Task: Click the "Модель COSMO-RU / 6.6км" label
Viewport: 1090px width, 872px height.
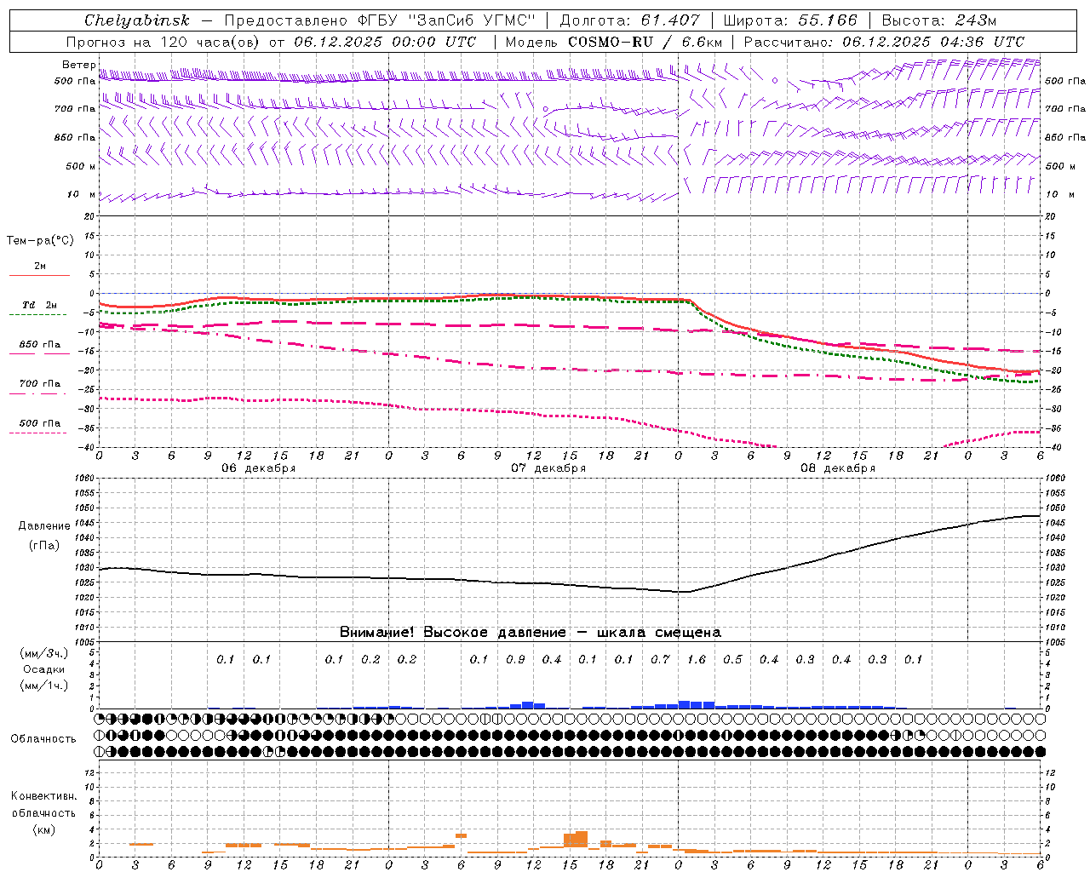Action: (x=614, y=42)
